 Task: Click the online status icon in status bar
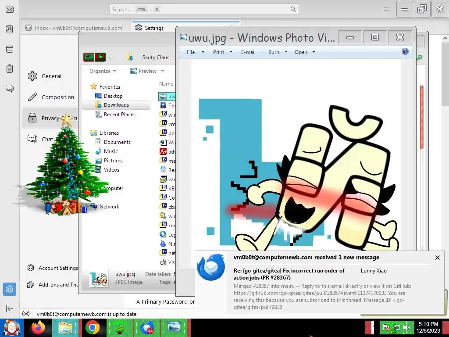26,314
